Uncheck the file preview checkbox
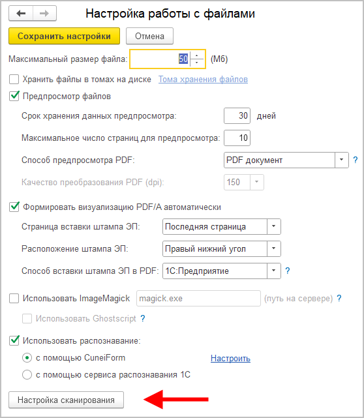 [x=14, y=96]
